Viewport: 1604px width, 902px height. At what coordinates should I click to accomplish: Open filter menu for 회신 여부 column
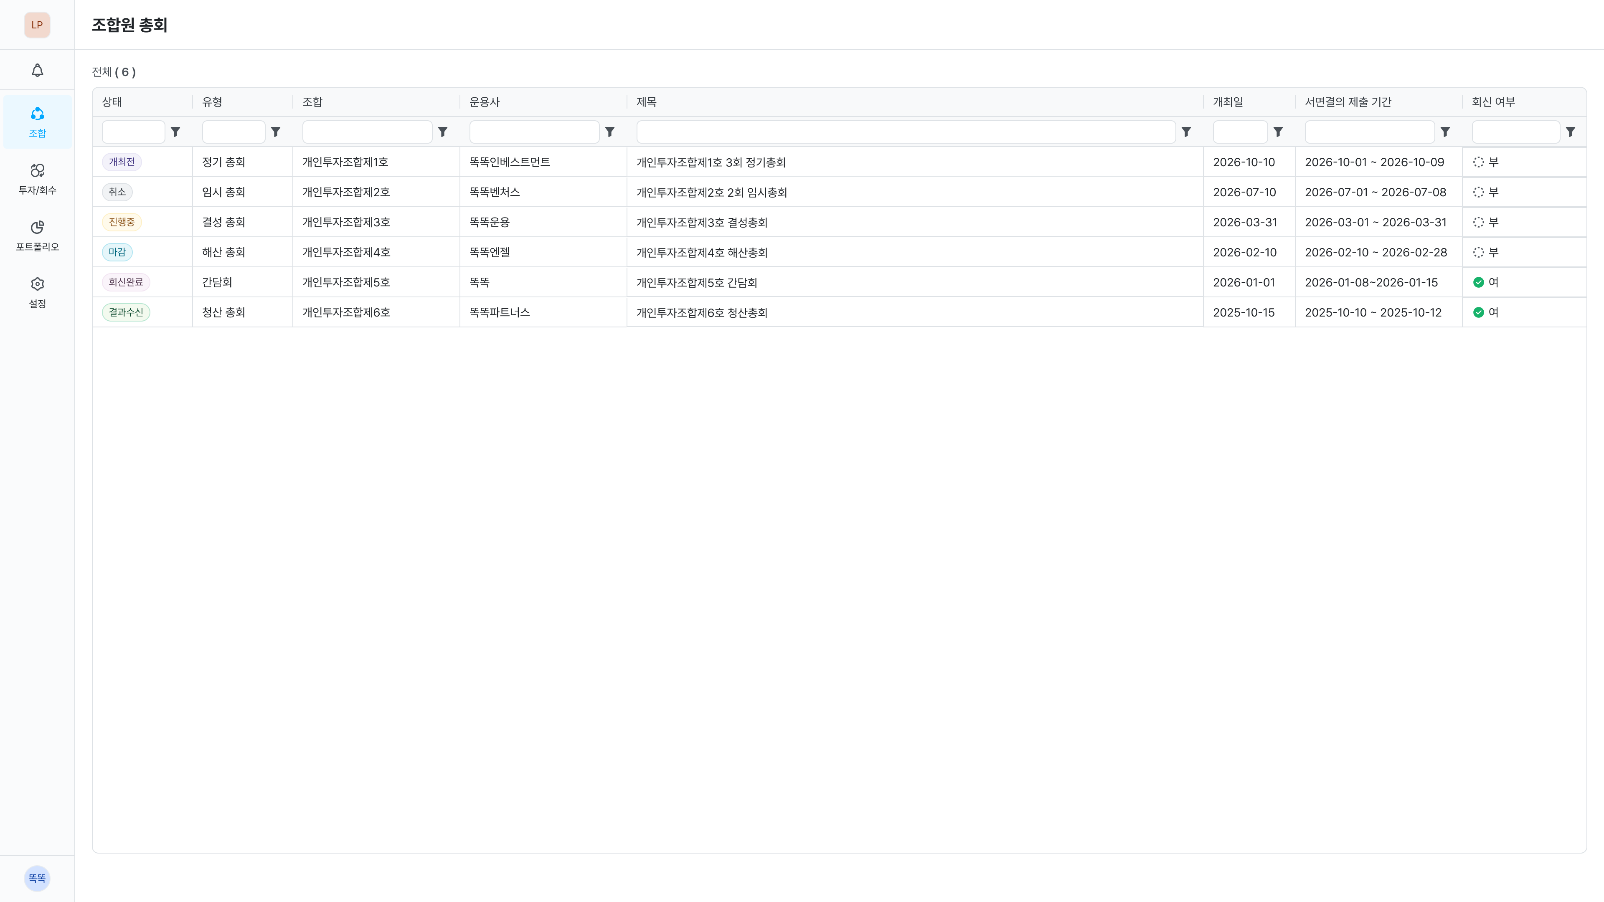tap(1571, 132)
